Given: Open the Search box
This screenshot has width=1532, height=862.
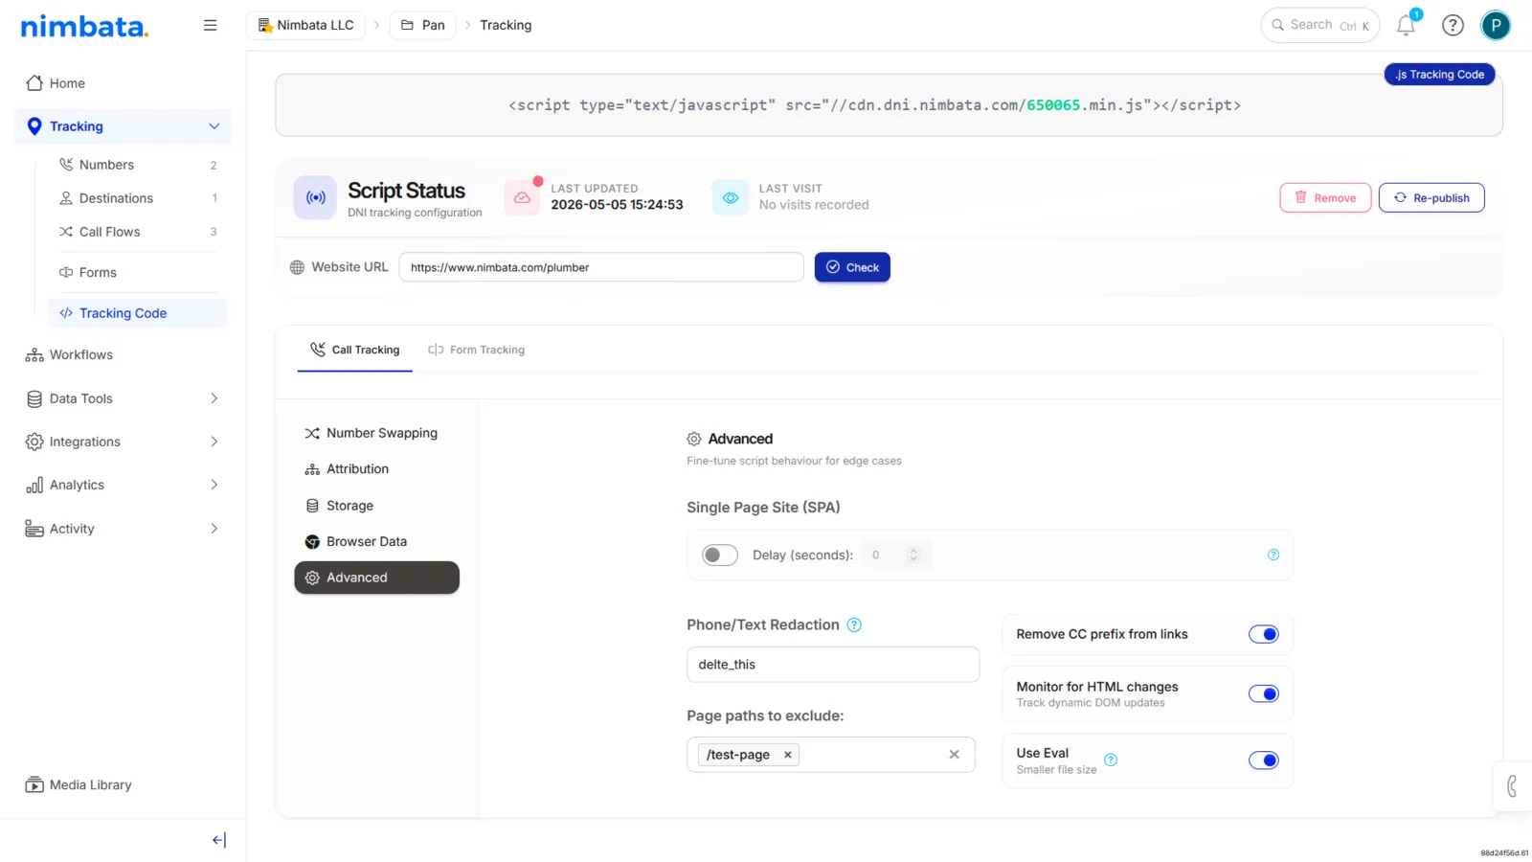Looking at the screenshot, I should coord(1319,25).
